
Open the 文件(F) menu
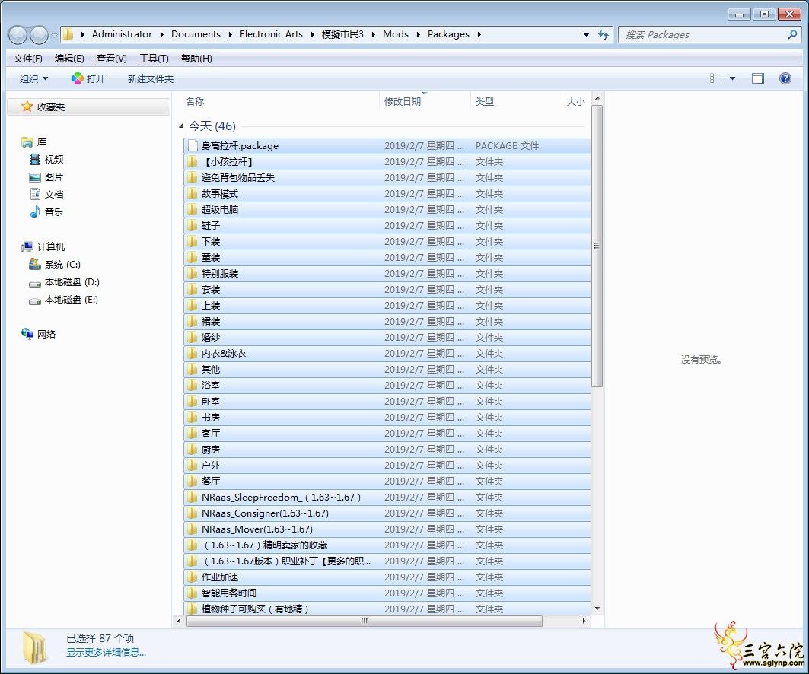pos(27,59)
